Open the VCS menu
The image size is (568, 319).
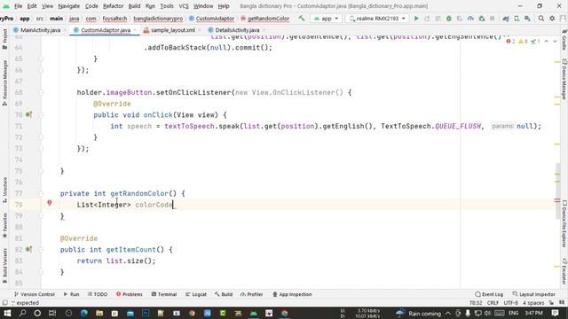pyautogui.click(x=184, y=6)
